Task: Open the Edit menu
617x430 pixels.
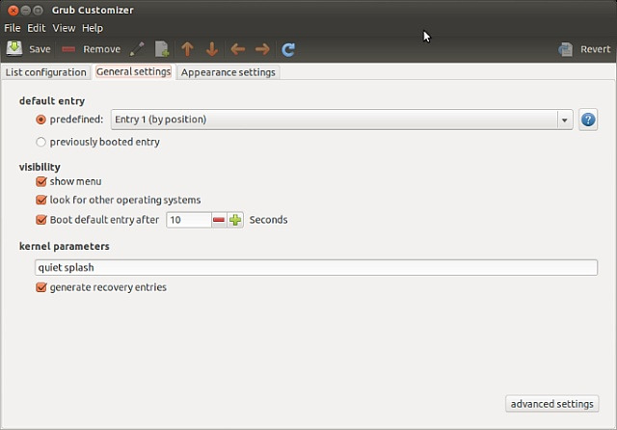Action: click(x=37, y=28)
